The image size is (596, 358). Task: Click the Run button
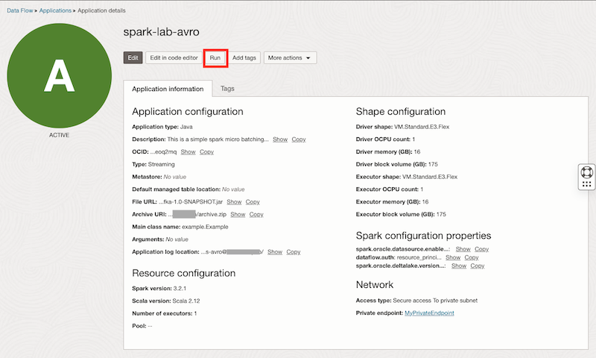pyautogui.click(x=215, y=58)
